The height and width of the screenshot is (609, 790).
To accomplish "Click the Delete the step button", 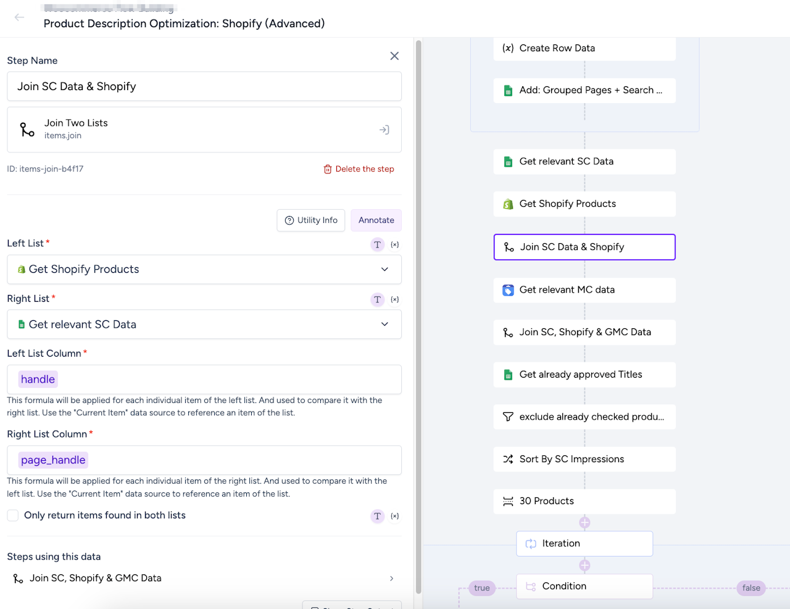I will tap(359, 169).
